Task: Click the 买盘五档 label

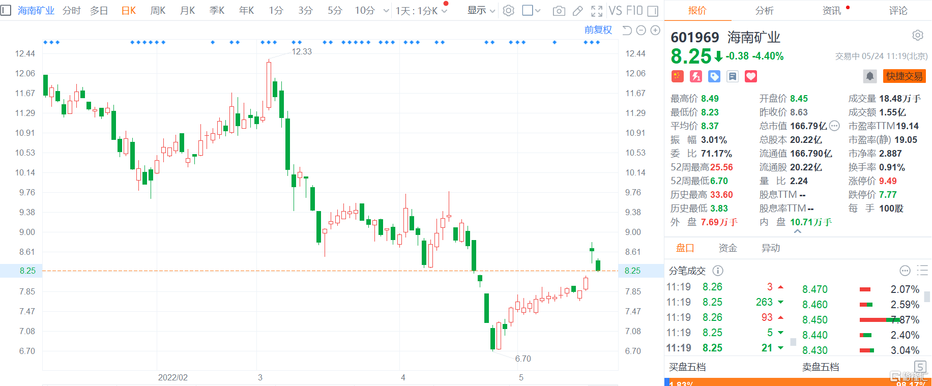Action: click(687, 367)
